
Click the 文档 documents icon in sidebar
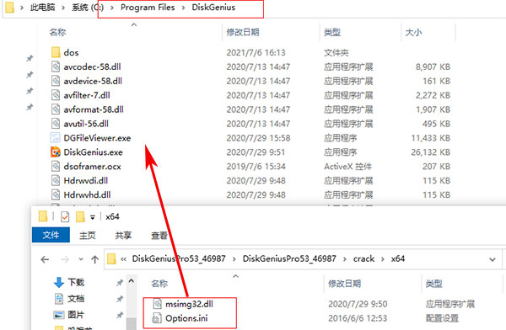[59, 299]
